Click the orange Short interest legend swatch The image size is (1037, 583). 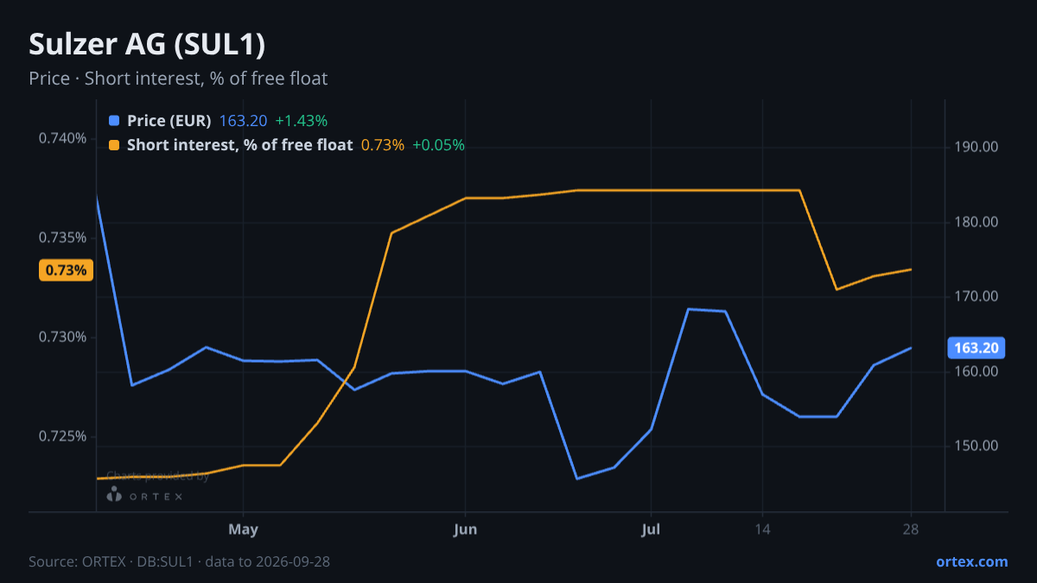[114, 145]
